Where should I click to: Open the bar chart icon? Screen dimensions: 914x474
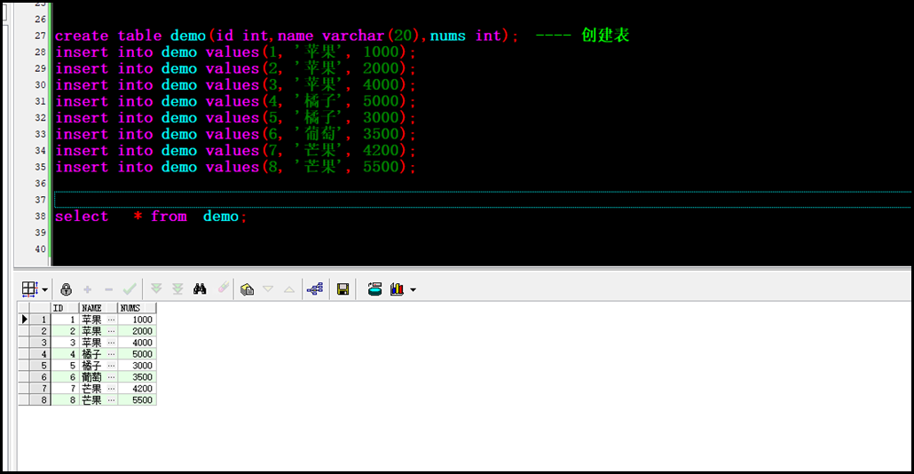[397, 289]
